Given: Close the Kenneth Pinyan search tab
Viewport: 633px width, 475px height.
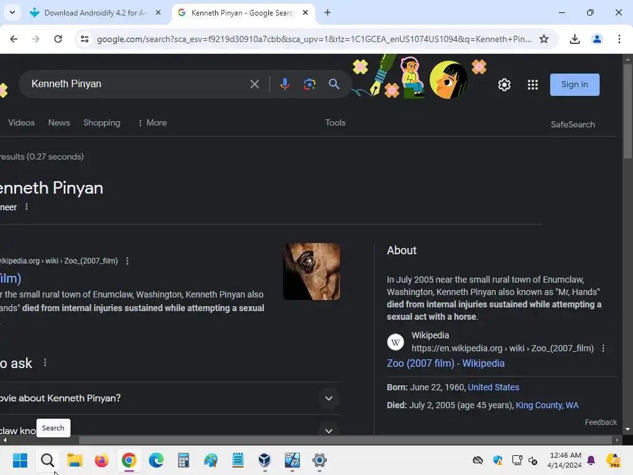Looking at the screenshot, I should point(305,12).
